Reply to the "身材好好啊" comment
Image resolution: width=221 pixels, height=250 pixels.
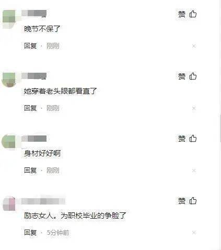pyautogui.click(x=30, y=170)
